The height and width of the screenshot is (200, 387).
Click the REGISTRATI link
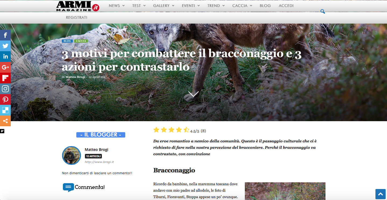tap(77, 17)
